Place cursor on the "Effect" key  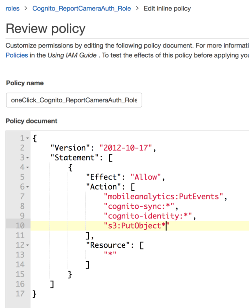pos(103,177)
